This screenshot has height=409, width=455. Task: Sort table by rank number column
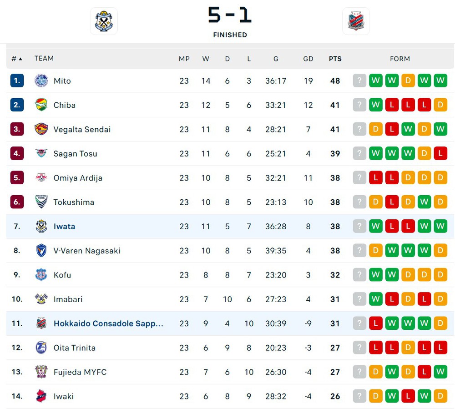click(17, 59)
